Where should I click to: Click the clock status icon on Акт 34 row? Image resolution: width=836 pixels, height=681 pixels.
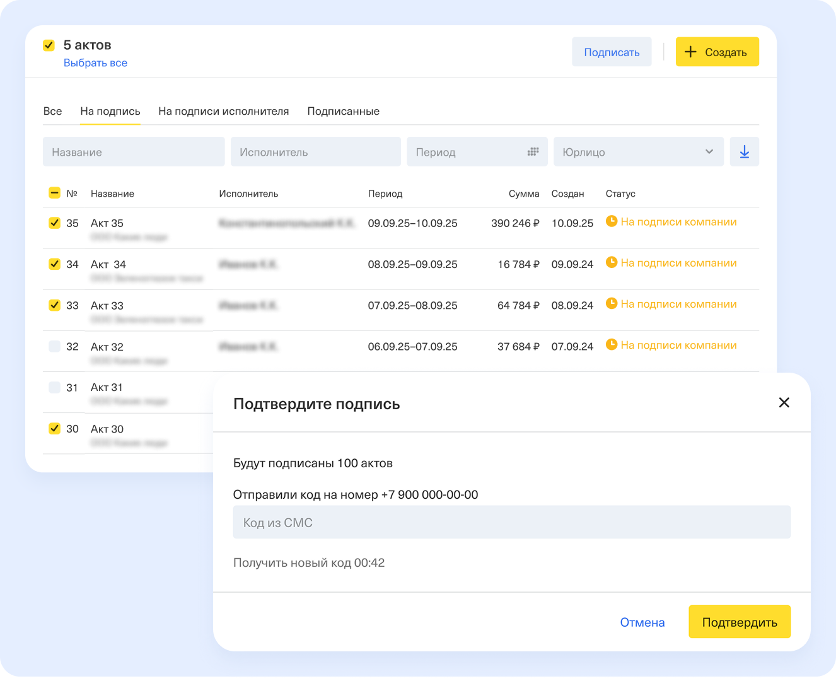pos(612,263)
